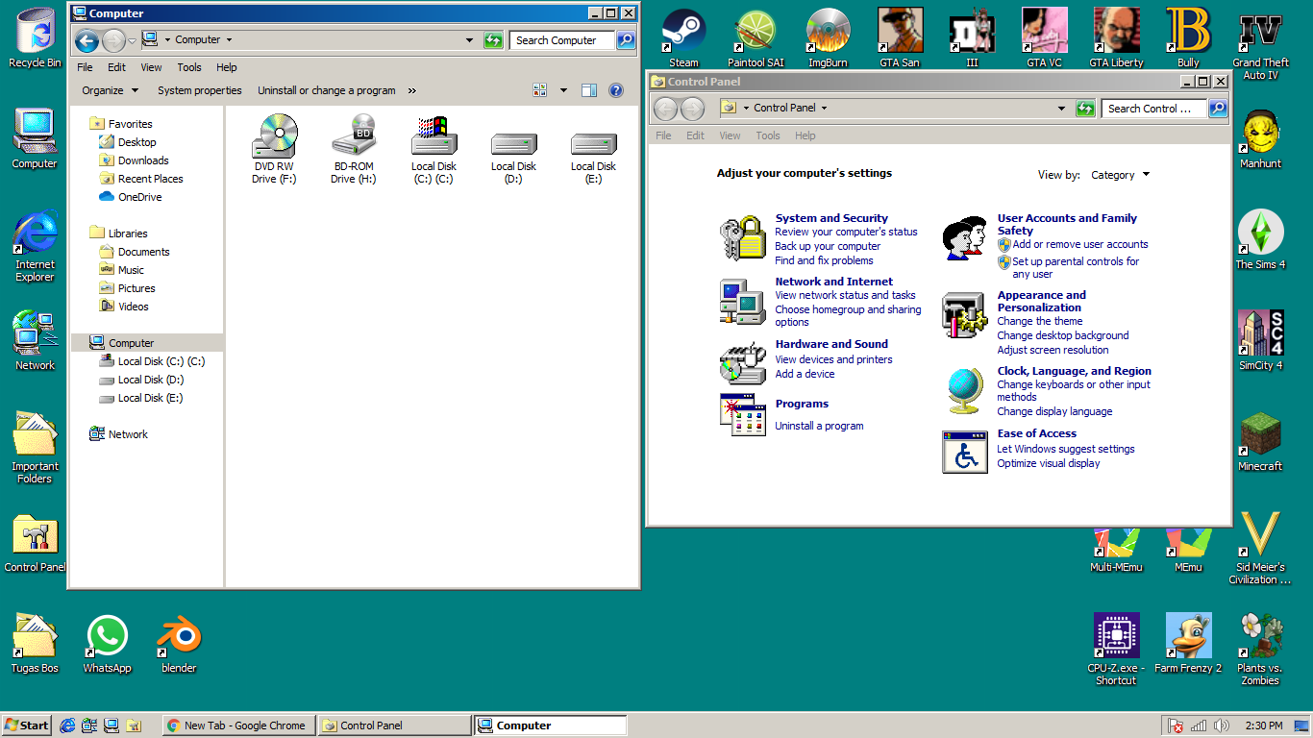Open the View menu in Computer window
1313x738 pixels.
151,67
